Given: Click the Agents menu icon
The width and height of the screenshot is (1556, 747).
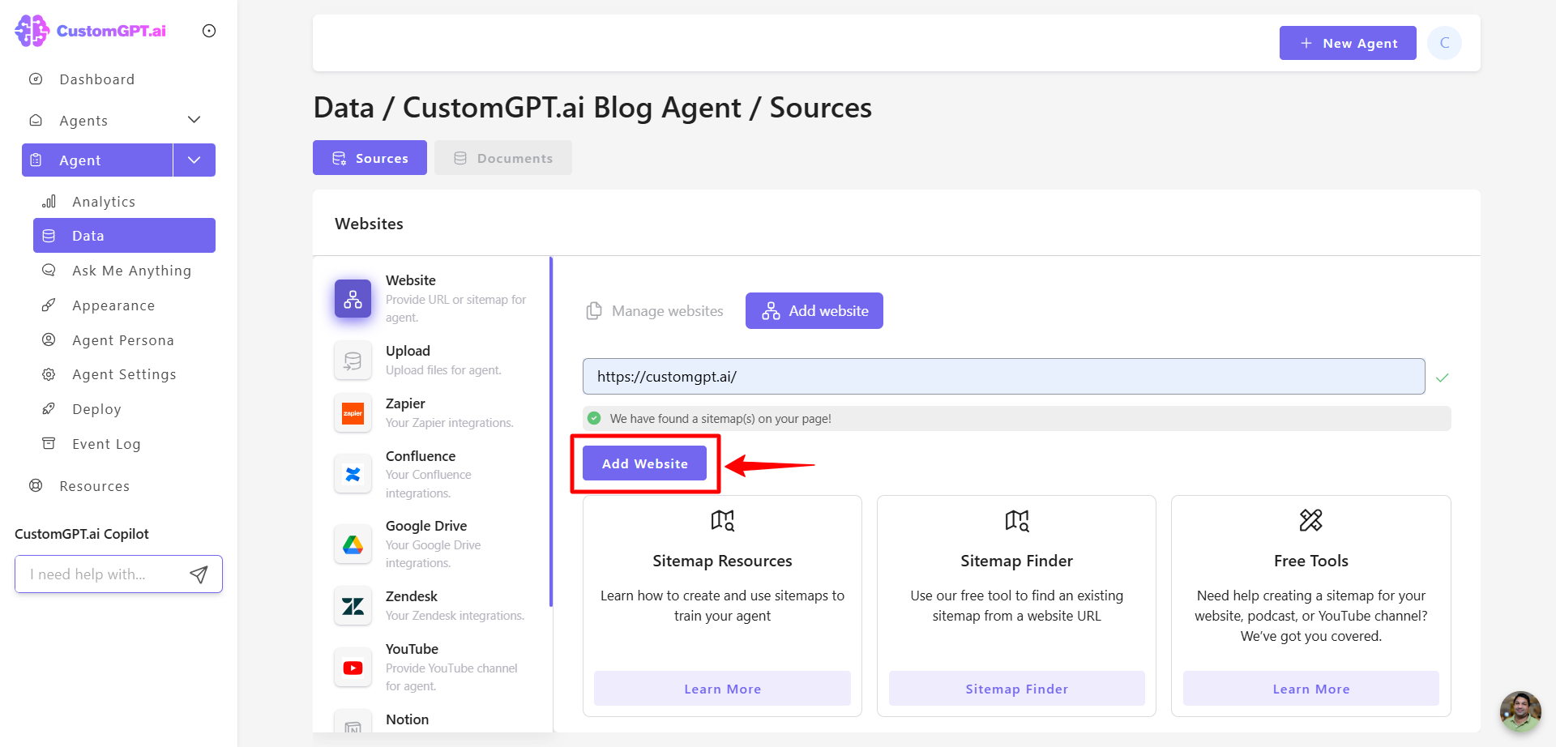Looking at the screenshot, I should 36,120.
